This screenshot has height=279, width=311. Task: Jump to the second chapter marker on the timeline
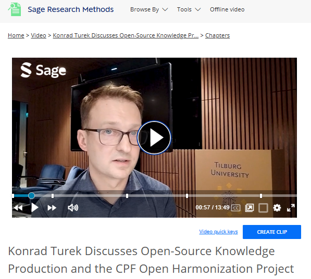click(53, 196)
